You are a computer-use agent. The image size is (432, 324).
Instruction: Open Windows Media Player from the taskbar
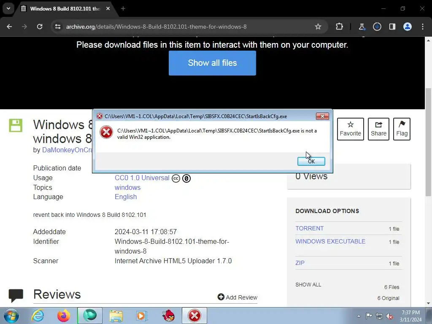[x=142, y=316]
